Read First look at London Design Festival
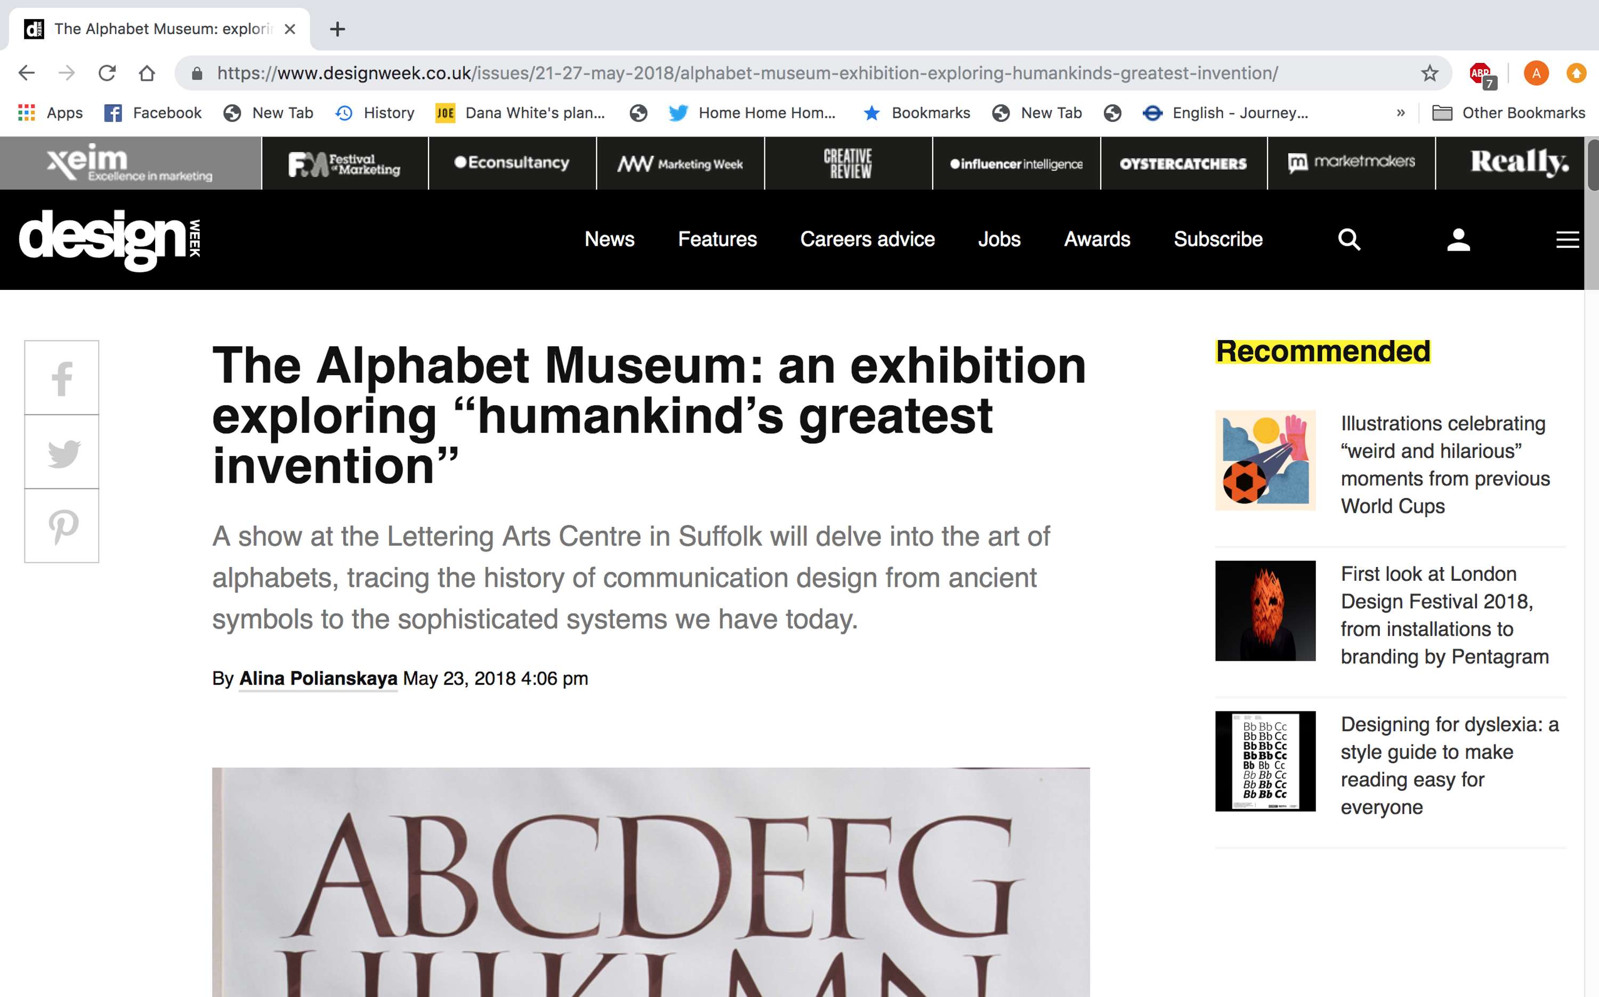The height and width of the screenshot is (997, 1599). [x=1444, y=614]
